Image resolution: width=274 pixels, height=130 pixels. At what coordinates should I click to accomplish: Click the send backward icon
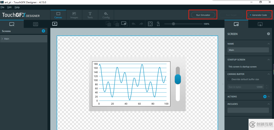(x=116, y=24)
